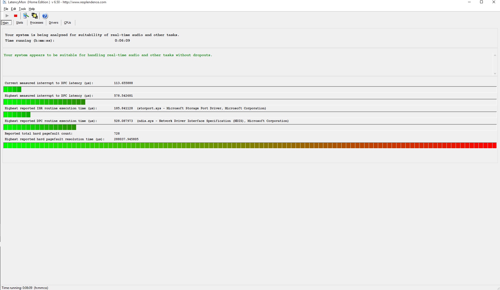Open help with blue question mark icon
The width and height of the screenshot is (500, 290).
45,16
